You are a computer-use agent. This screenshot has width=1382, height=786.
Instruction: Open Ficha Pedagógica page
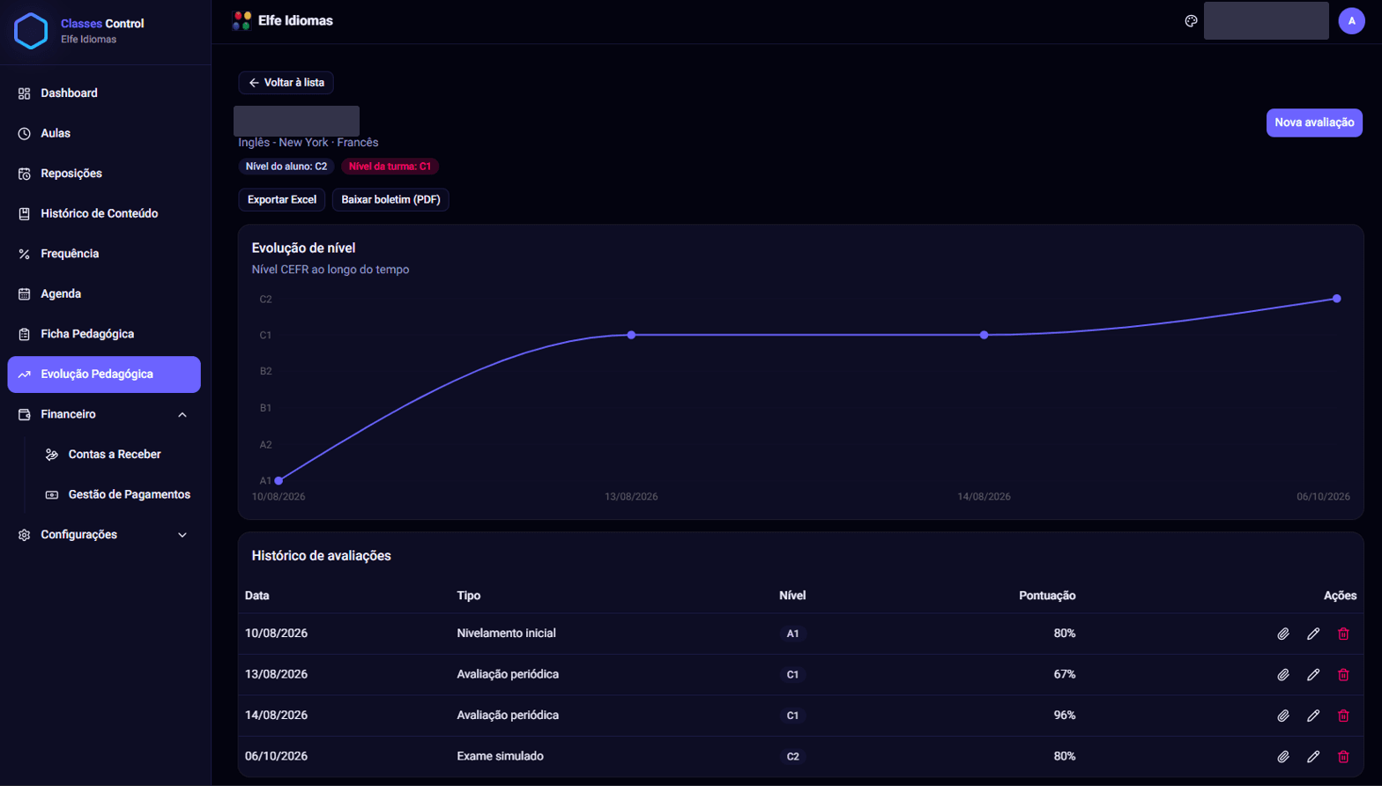pyautogui.click(x=104, y=334)
